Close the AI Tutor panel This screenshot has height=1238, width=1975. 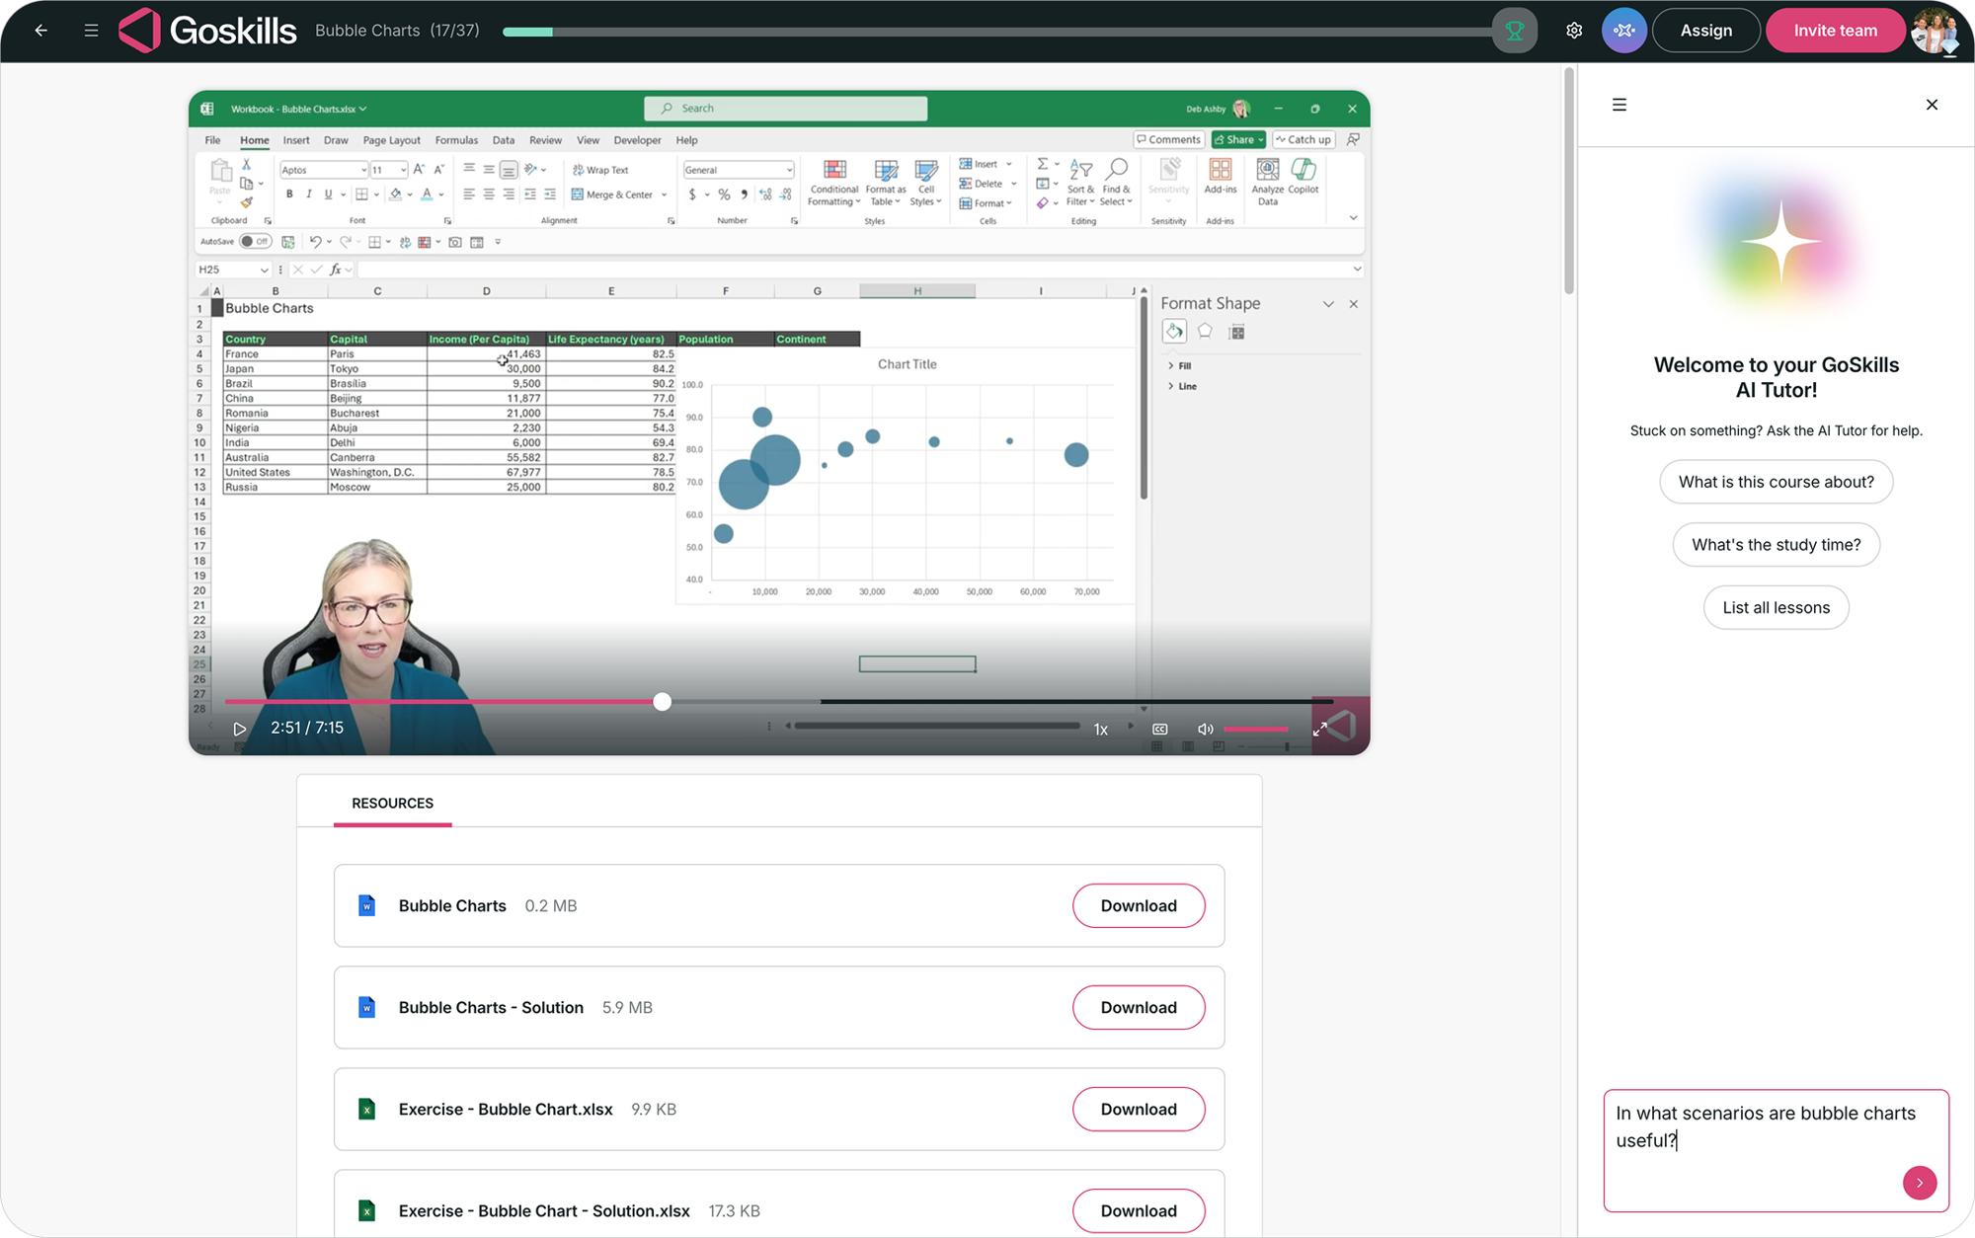point(1932,105)
